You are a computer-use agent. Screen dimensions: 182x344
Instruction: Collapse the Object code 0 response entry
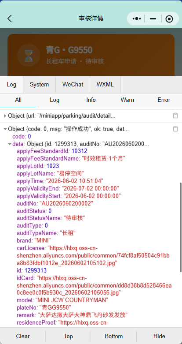point(5,129)
